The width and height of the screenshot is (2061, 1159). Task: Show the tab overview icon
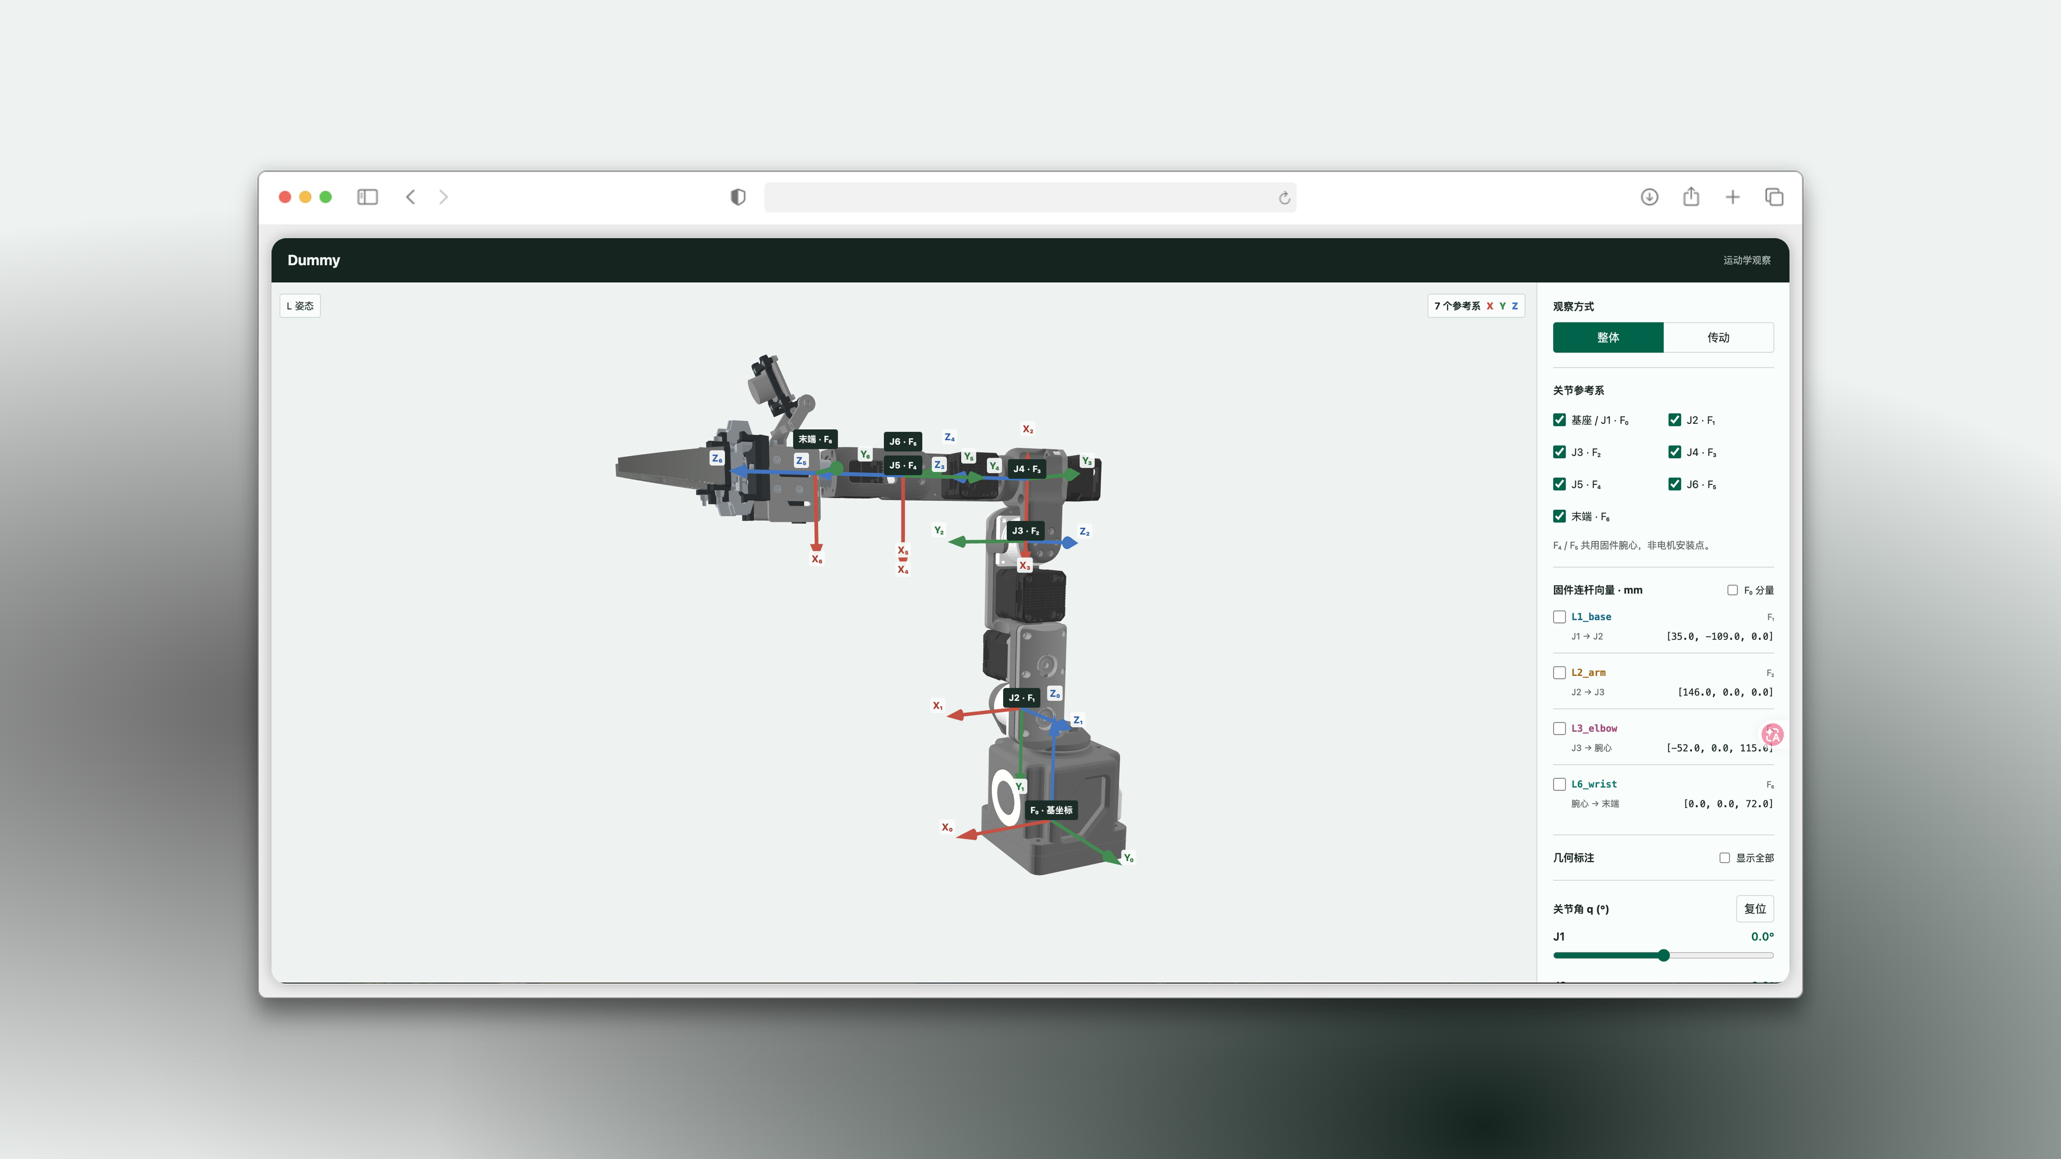(x=1774, y=197)
